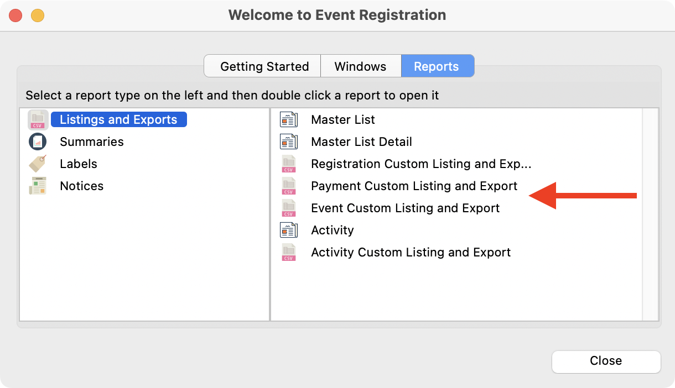This screenshot has height=388, width=675.
Task: Choose Labels in the report type list
Action: coord(78,164)
